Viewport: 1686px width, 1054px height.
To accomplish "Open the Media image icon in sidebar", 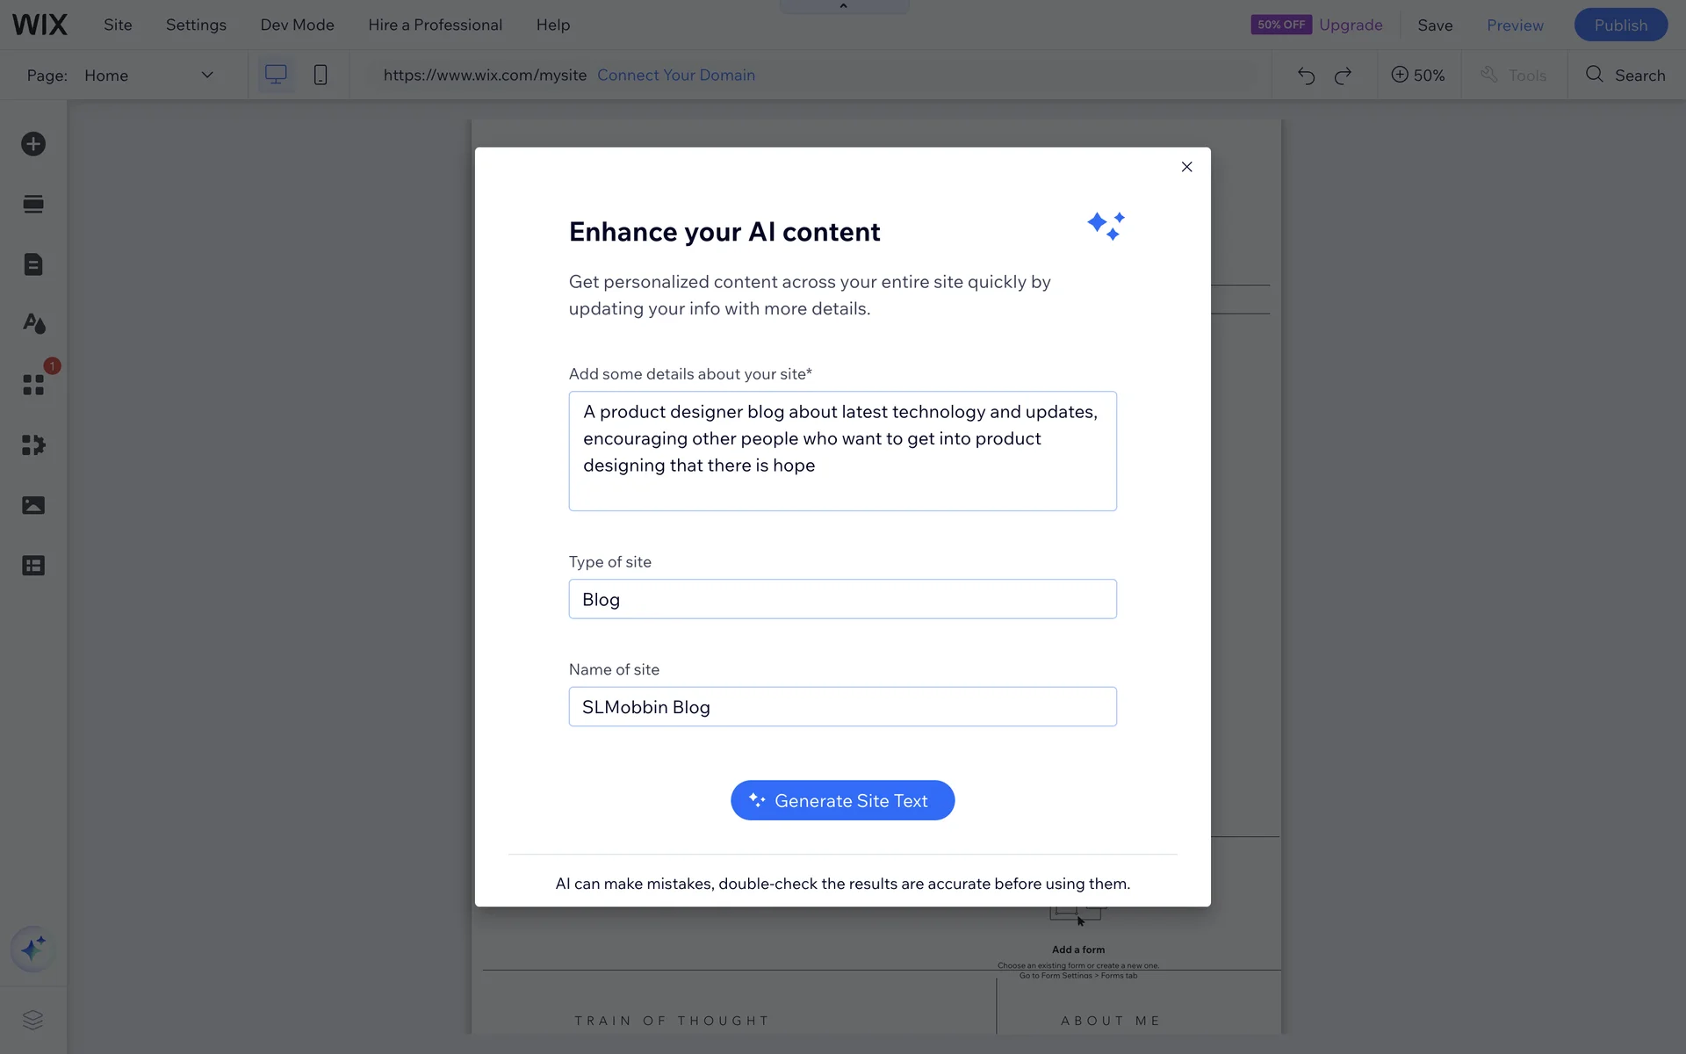I will (x=33, y=505).
